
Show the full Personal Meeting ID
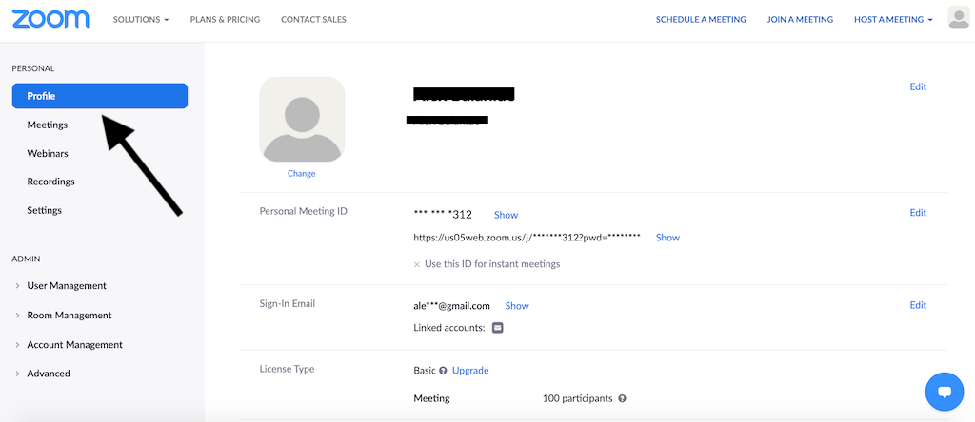tap(506, 215)
